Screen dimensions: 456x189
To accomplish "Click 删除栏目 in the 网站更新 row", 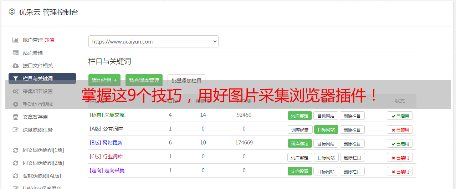I will click(x=352, y=143).
